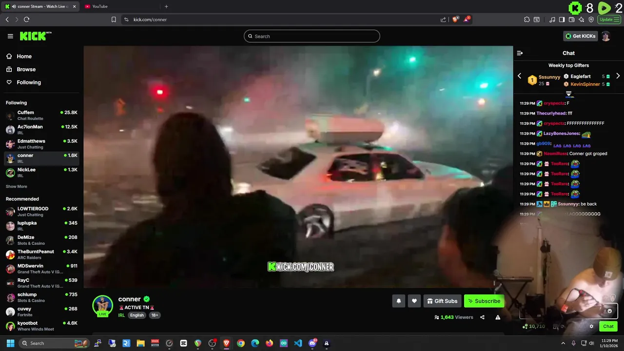Click the stream video player

click(298, 167)
